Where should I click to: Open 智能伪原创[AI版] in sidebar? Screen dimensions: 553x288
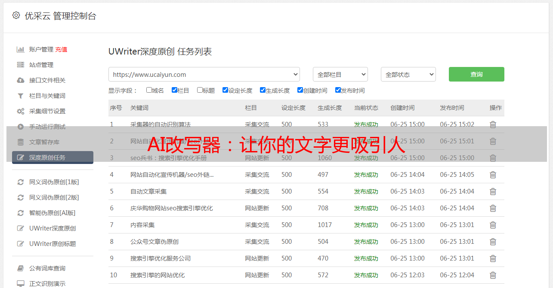point(52,213)
